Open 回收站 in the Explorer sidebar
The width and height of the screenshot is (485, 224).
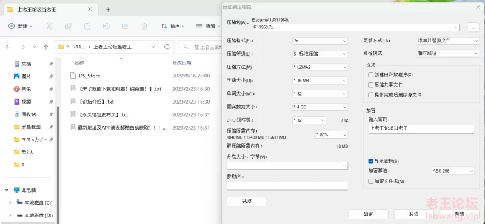28,114
